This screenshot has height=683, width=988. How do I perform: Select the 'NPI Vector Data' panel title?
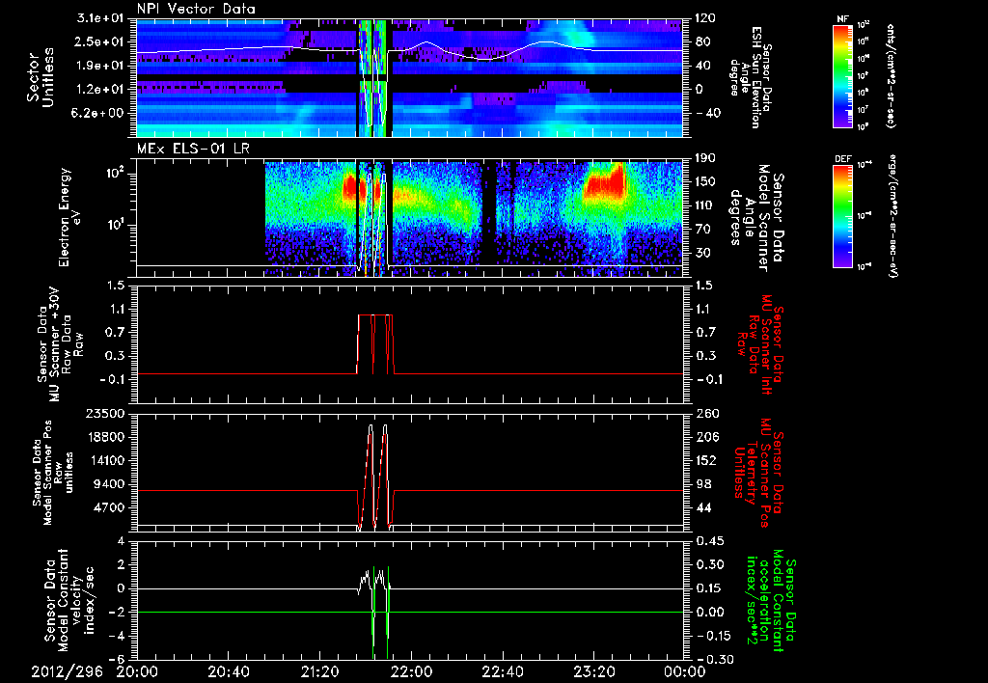(196, 9)
